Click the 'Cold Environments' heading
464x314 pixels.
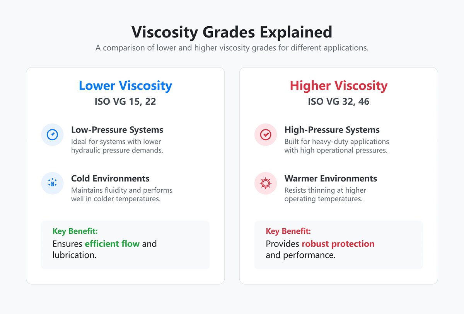[110, 178]
